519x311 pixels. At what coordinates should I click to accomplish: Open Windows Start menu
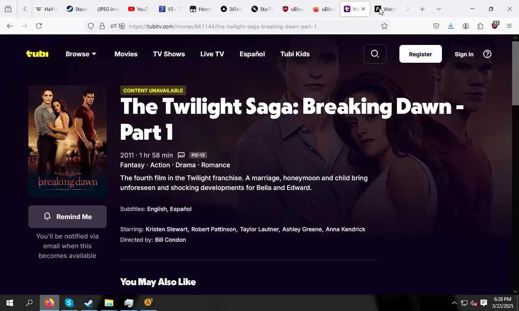[10, 303]
